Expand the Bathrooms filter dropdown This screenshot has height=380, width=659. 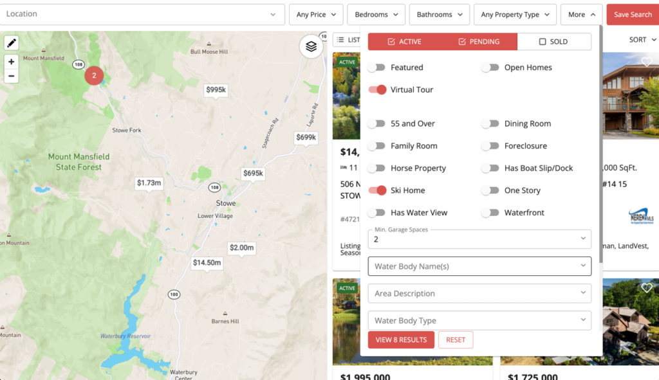pos(439,15)
